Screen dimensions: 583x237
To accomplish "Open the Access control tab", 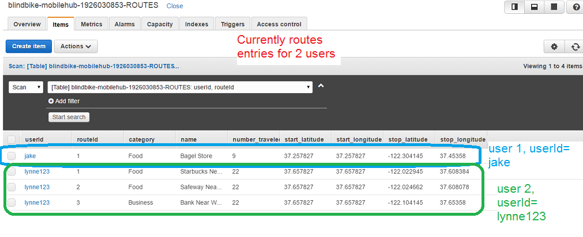I will coord(279,24).
